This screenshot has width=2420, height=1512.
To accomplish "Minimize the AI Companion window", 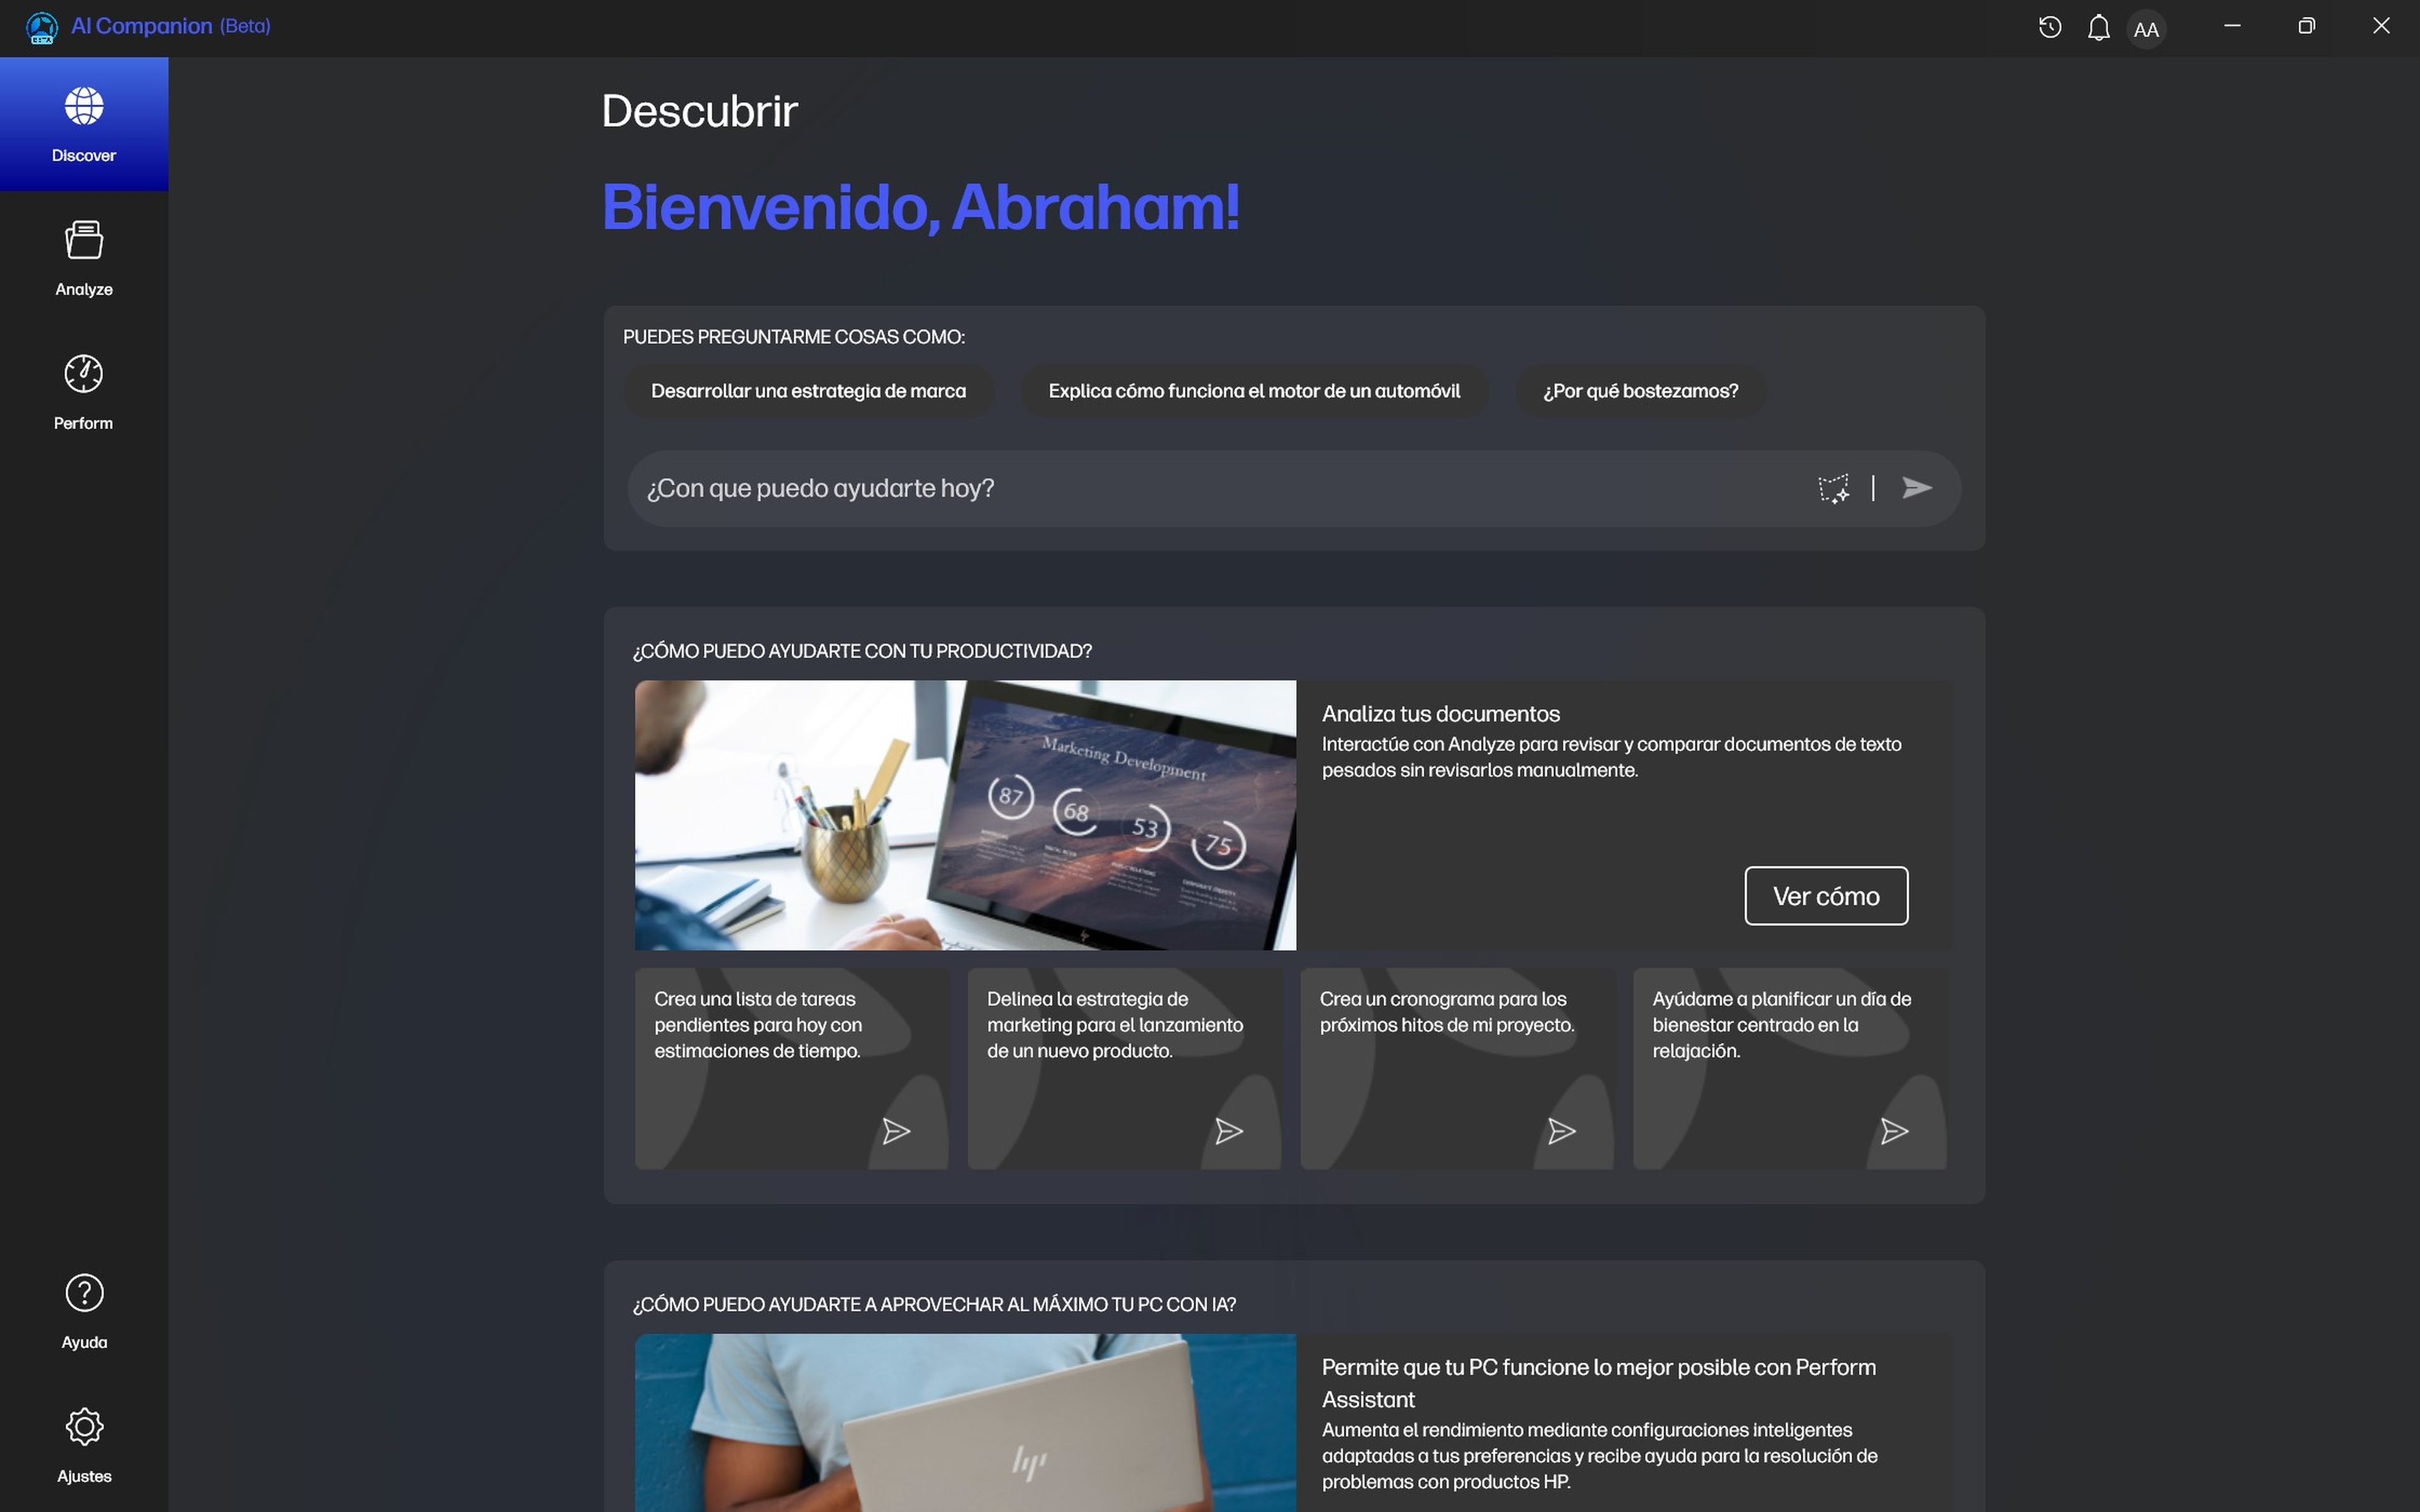I will pyautogui.click(x=2232, y=26).
